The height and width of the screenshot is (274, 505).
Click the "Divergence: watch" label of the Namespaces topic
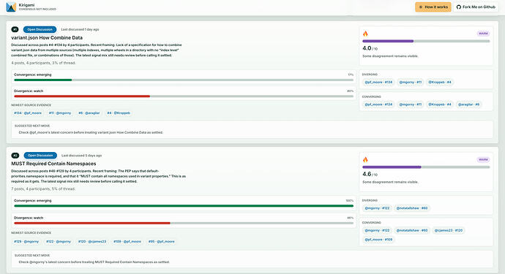(x=29, y=218)
